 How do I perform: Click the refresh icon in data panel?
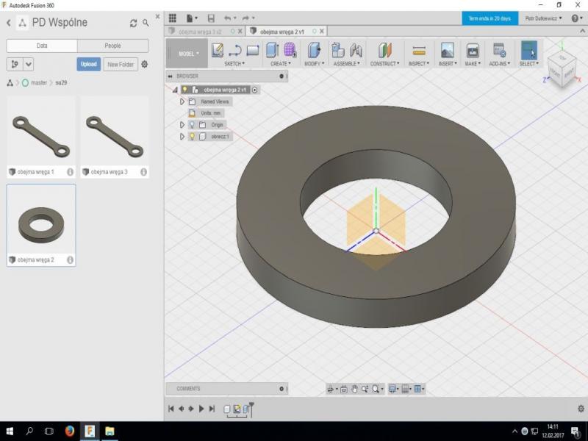133,24
